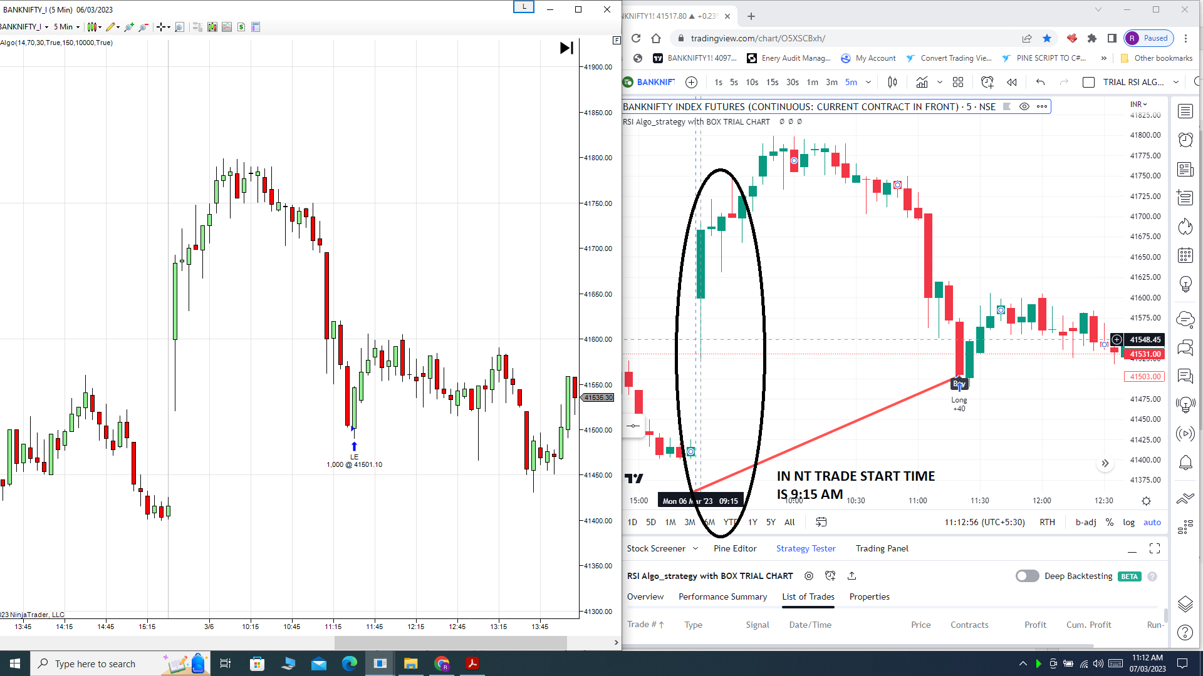
Task: Toggle Deep Backtesting switch
Action: [1027, 576]
